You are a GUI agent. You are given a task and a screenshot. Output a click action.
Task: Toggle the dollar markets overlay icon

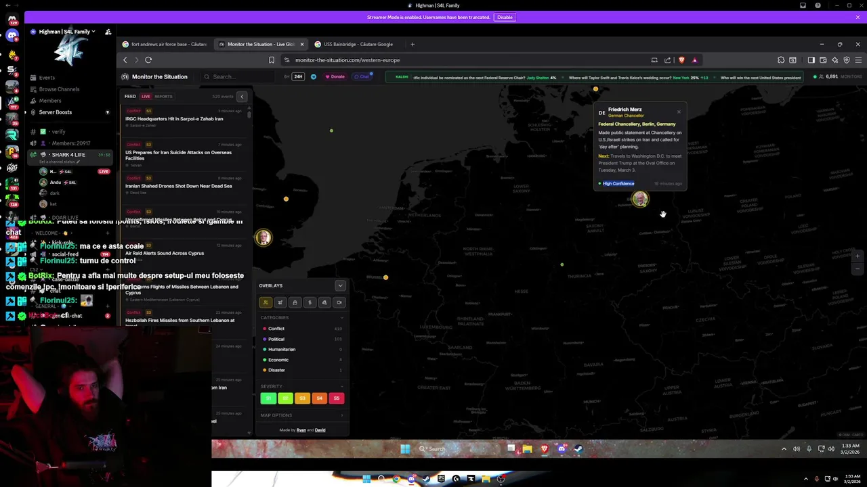(310, 302)
